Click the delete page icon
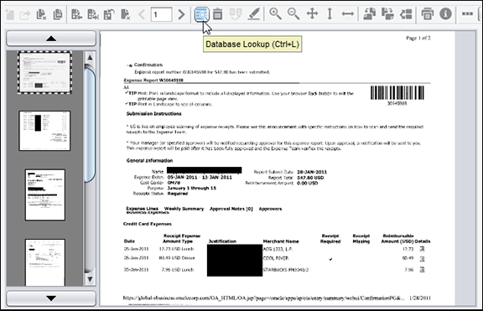Image resolution: width=483 pixels, height=311 pixels. pyautogui.click(x=126, y=14)
